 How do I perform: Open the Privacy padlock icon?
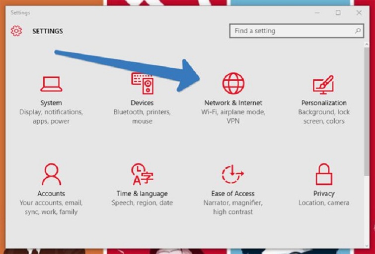click(x=324, y=174)
